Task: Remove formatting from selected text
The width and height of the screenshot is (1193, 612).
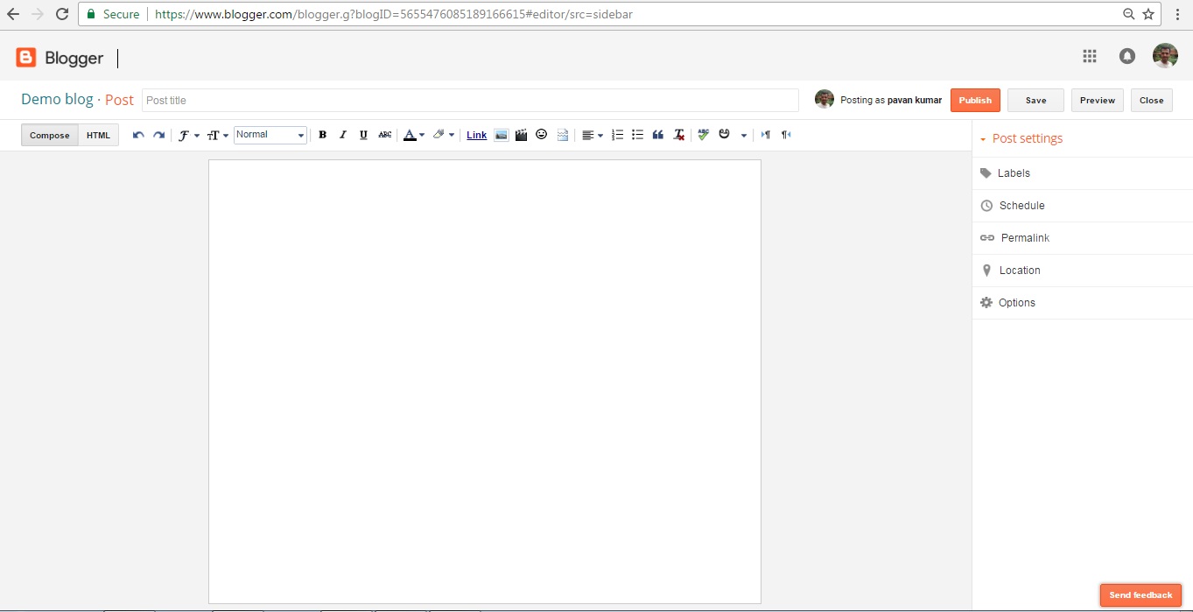Action: [x=678, y=135]
